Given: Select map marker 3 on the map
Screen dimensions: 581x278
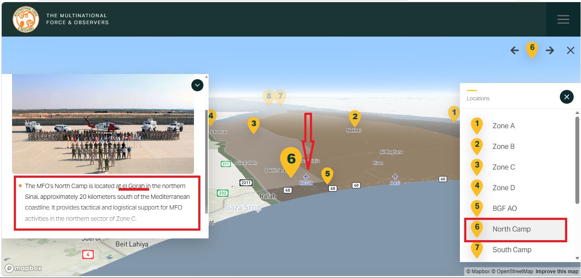Looking at the screenshot, I should point(253,125).
